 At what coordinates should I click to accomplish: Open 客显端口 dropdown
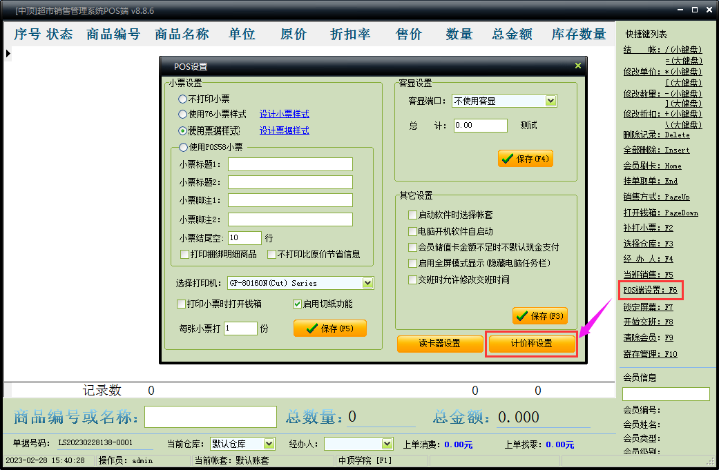click(550, 101)
